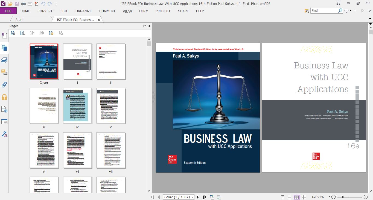Click previous view icon in status bar
Image resolution: width=373 pixels, height=200 pixels.
212,197
